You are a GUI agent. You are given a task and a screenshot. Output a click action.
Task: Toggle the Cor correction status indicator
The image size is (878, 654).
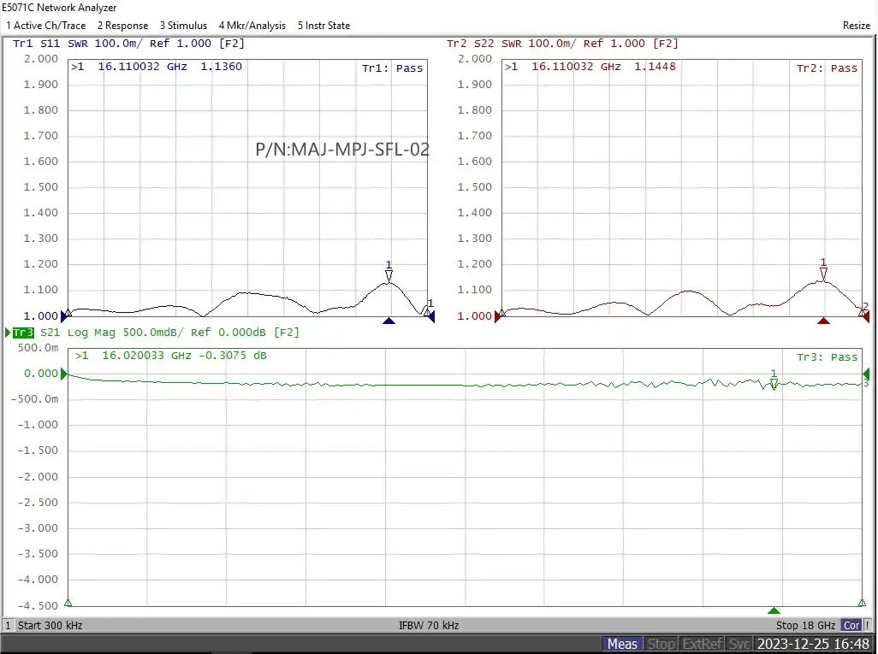[x=852, y=626]
